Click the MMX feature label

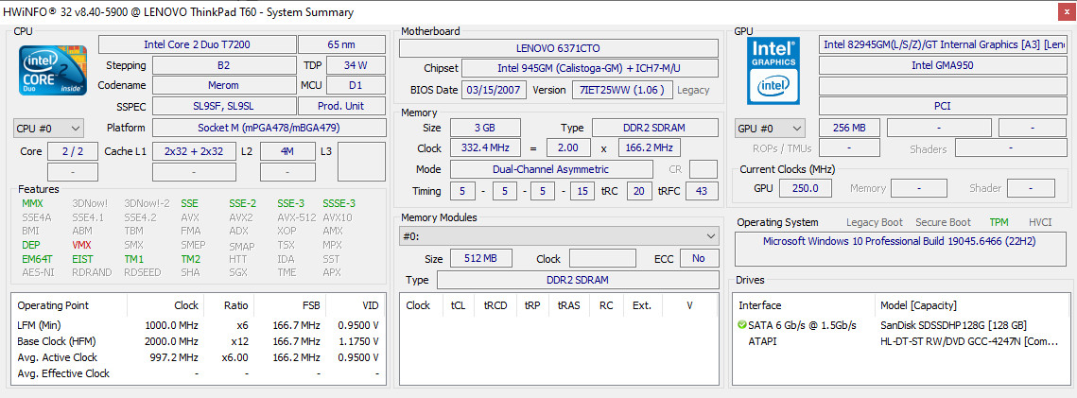click(32, 204)
